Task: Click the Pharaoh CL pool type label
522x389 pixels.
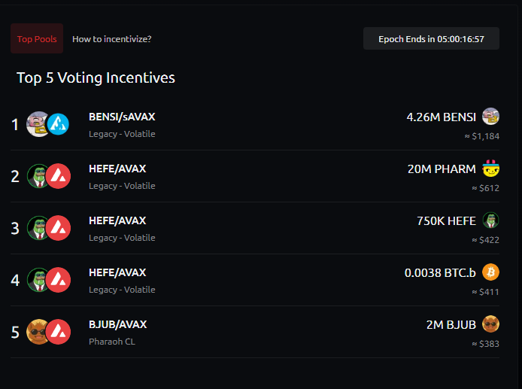Action: coord(112,342)
